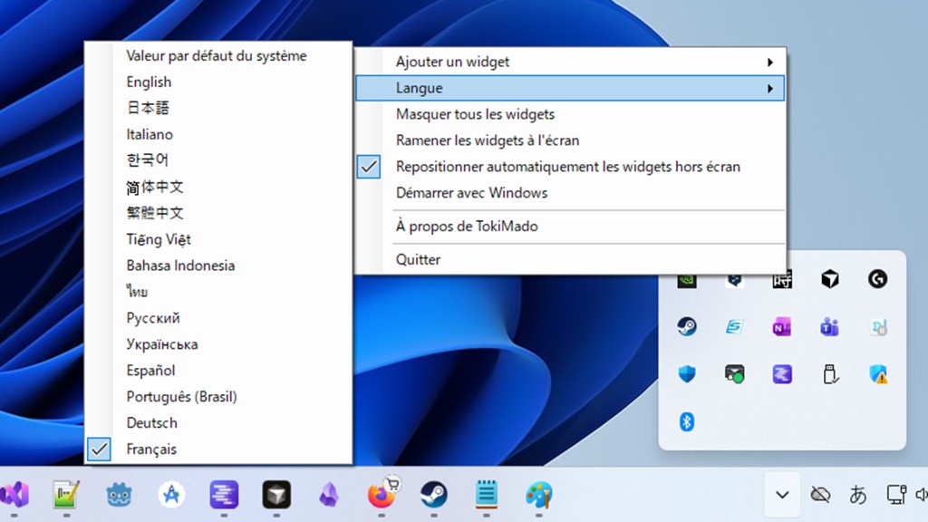Viewport: 928px width, 522px height.
Task: Switch language to Tiếng Việt
Action: pyautogui.click(x=218, y=239)
